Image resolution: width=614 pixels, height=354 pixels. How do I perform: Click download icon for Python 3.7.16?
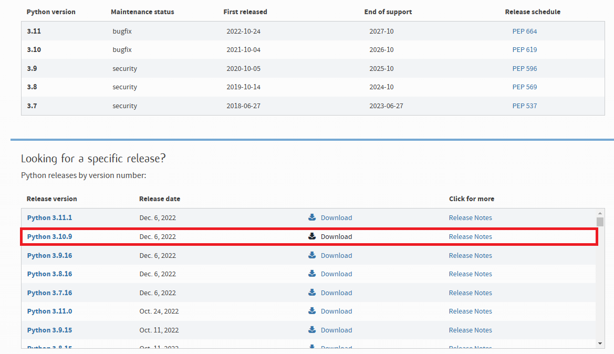point(312,292)
